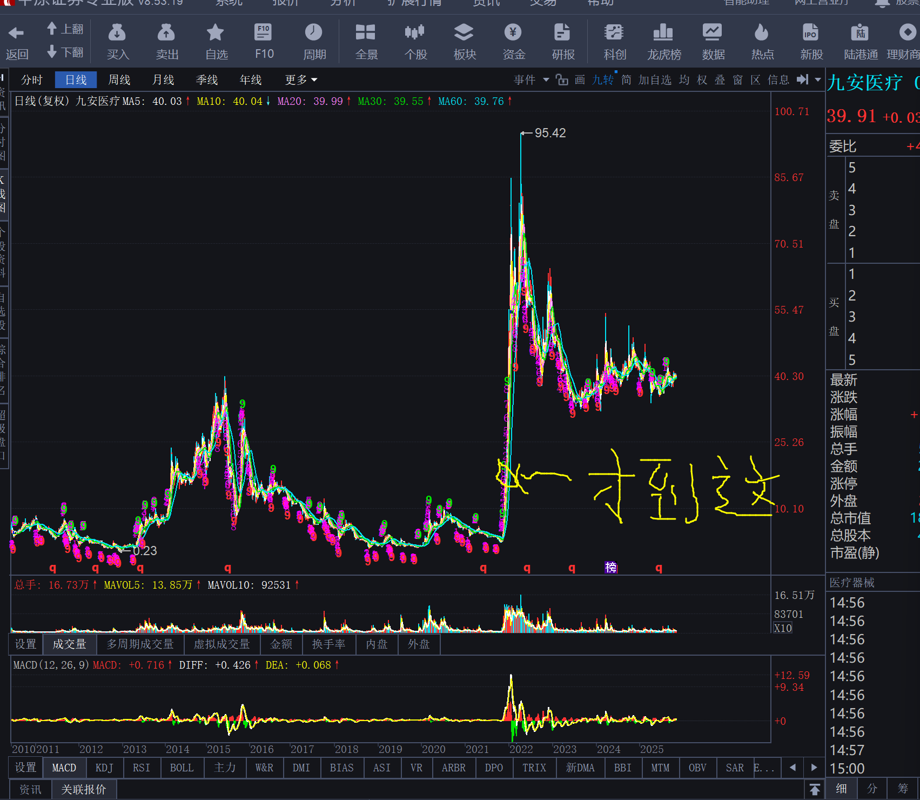
Task: Open 热点 flame icon
Action: click(762, 34)
